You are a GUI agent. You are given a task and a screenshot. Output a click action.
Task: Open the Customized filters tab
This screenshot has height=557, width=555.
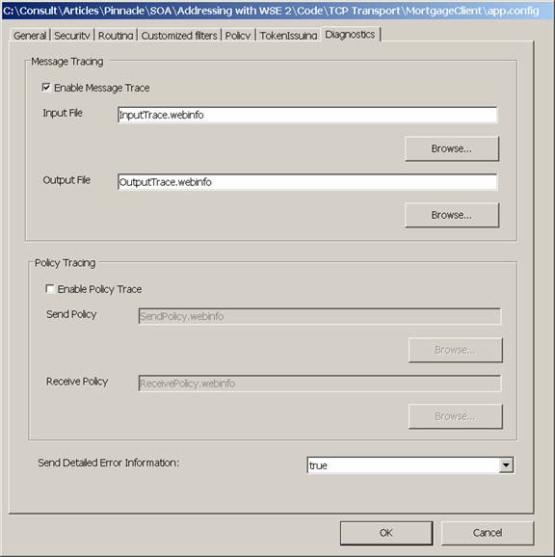179,36
